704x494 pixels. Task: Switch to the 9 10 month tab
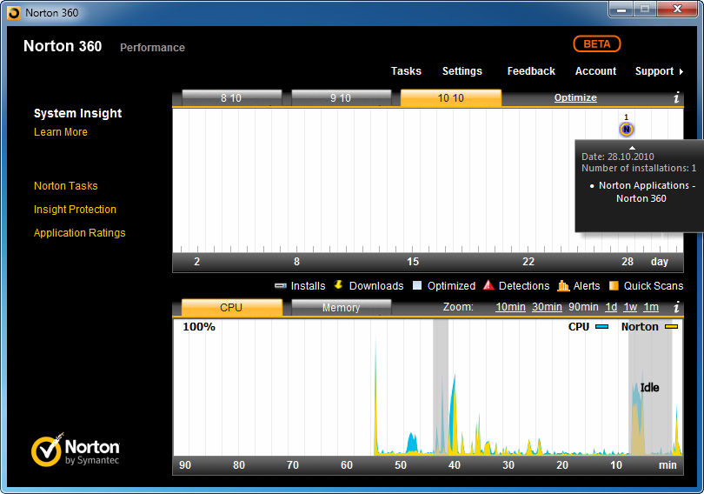[342, 97]
